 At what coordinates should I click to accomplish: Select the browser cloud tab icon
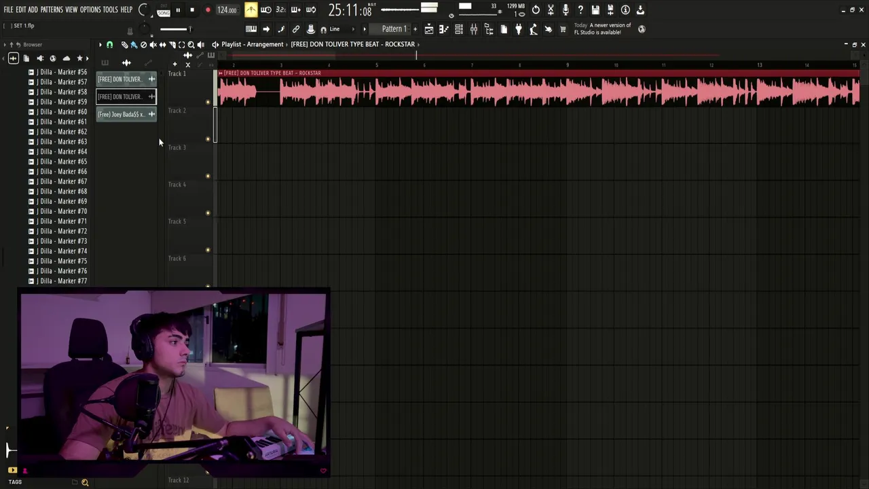pos(67,58)
